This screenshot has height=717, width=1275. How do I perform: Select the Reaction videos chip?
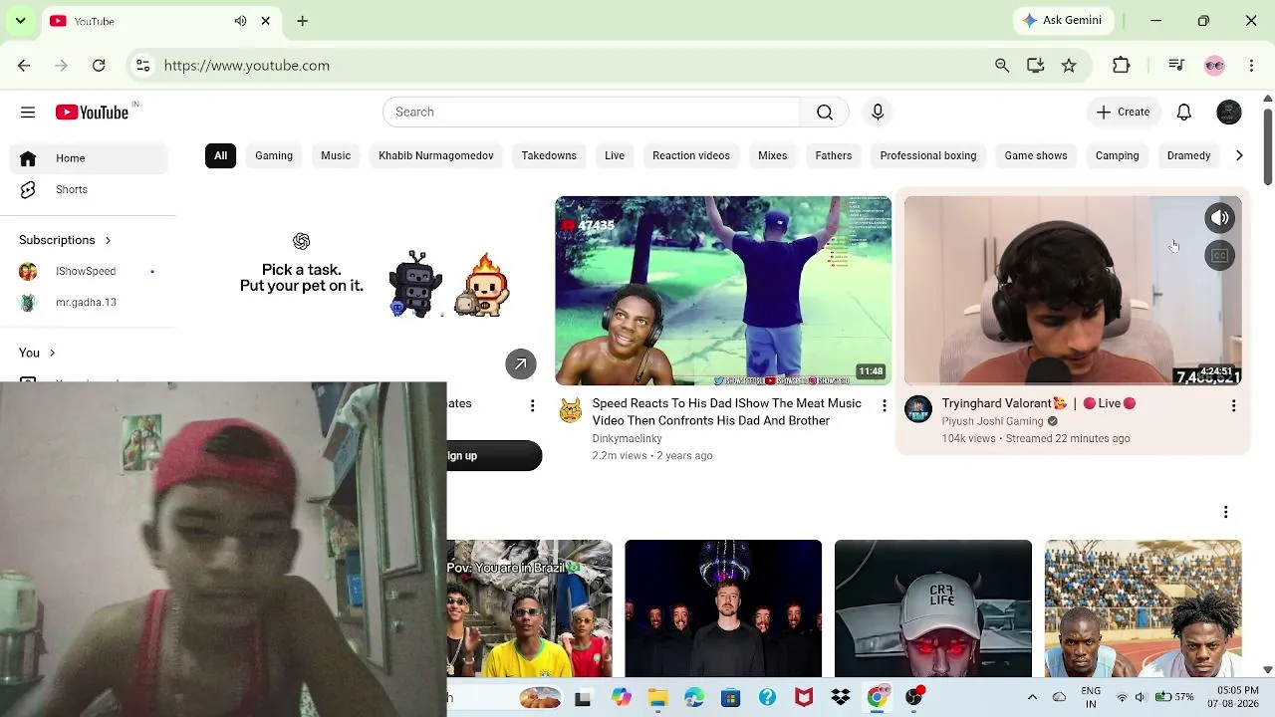(691, 155)
